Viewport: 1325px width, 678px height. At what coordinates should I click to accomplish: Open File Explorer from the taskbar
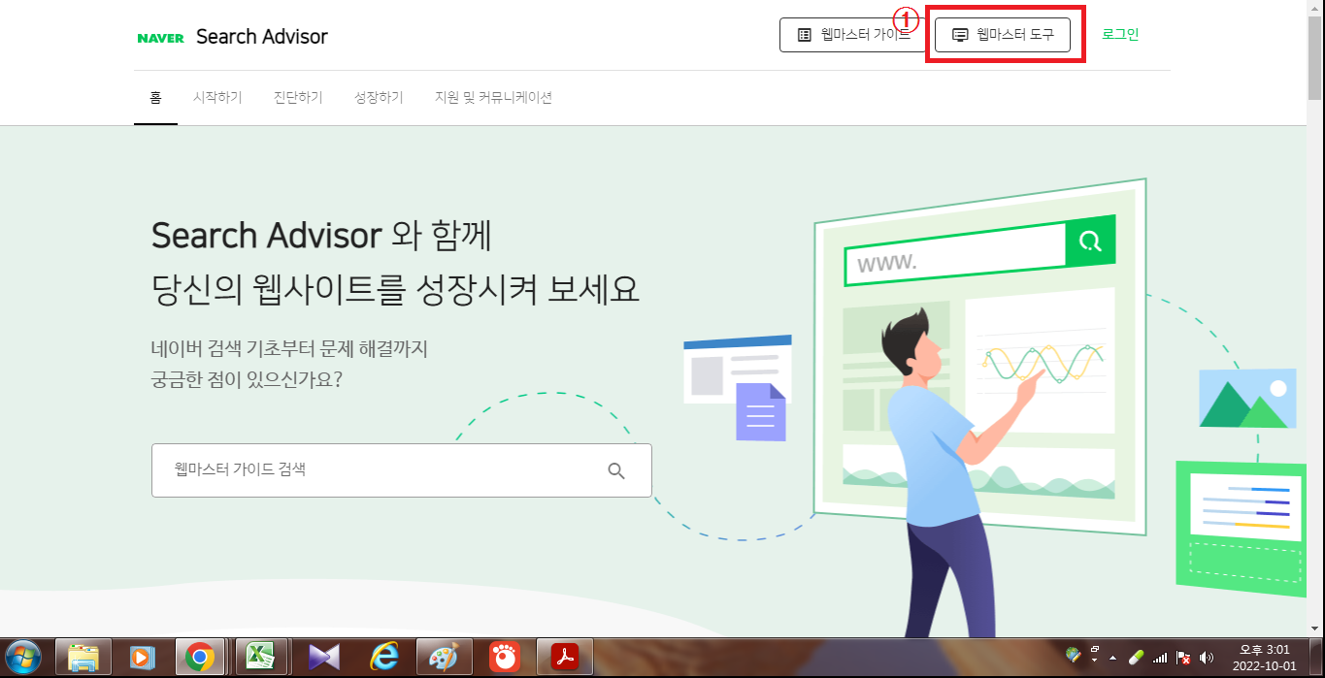click(x=83, y=657)
